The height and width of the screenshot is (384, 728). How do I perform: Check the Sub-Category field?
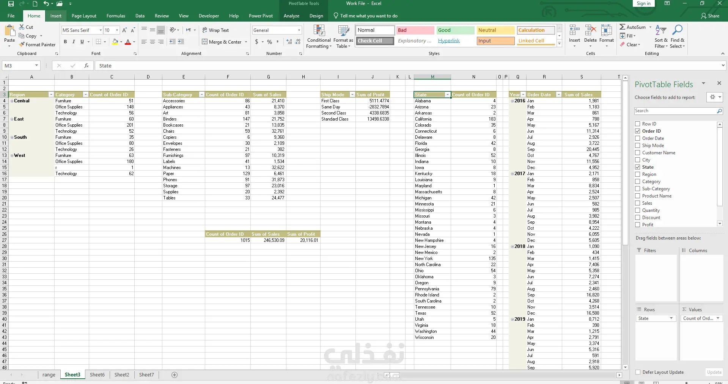638,188
